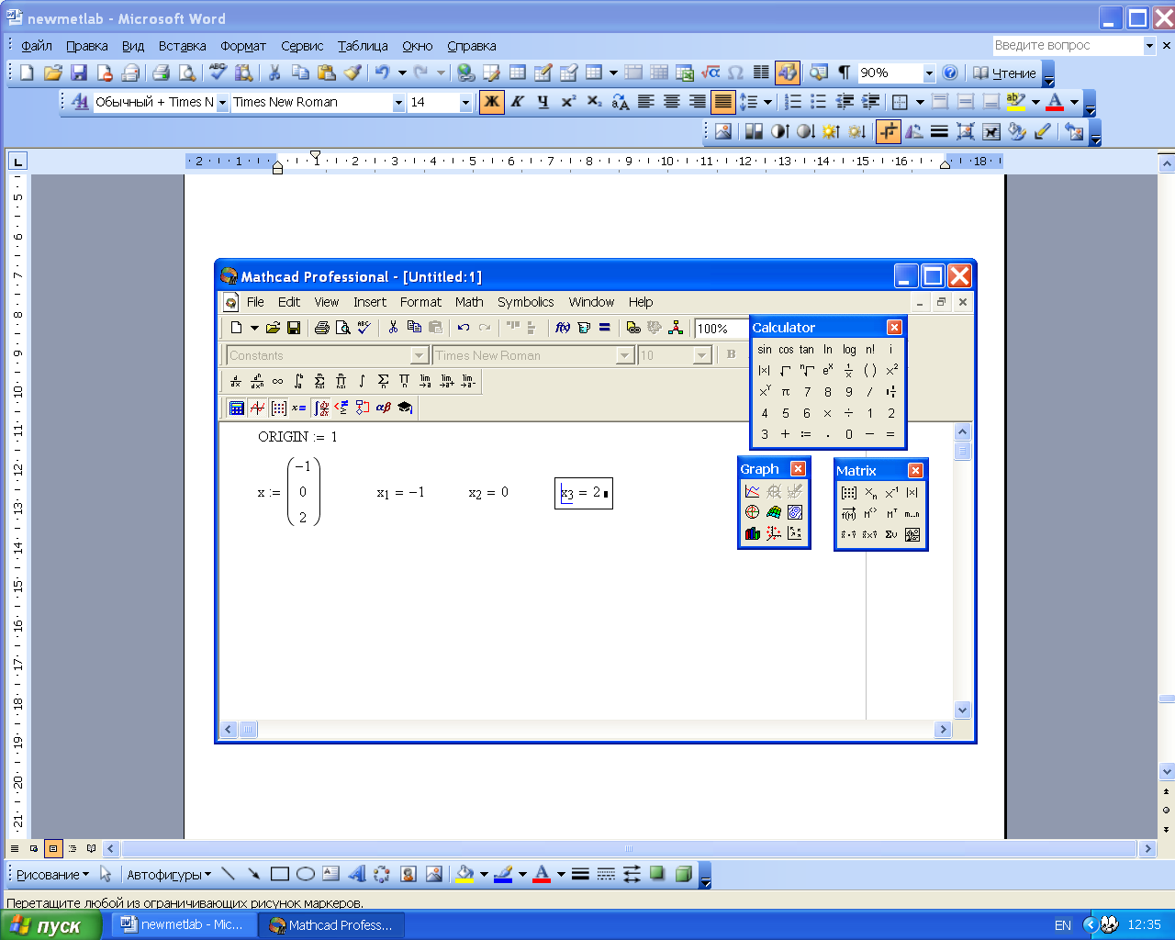Open the 90% zoom dropdown
Image resolution: width=1175 pixels, height=940 pixels.
929,73
